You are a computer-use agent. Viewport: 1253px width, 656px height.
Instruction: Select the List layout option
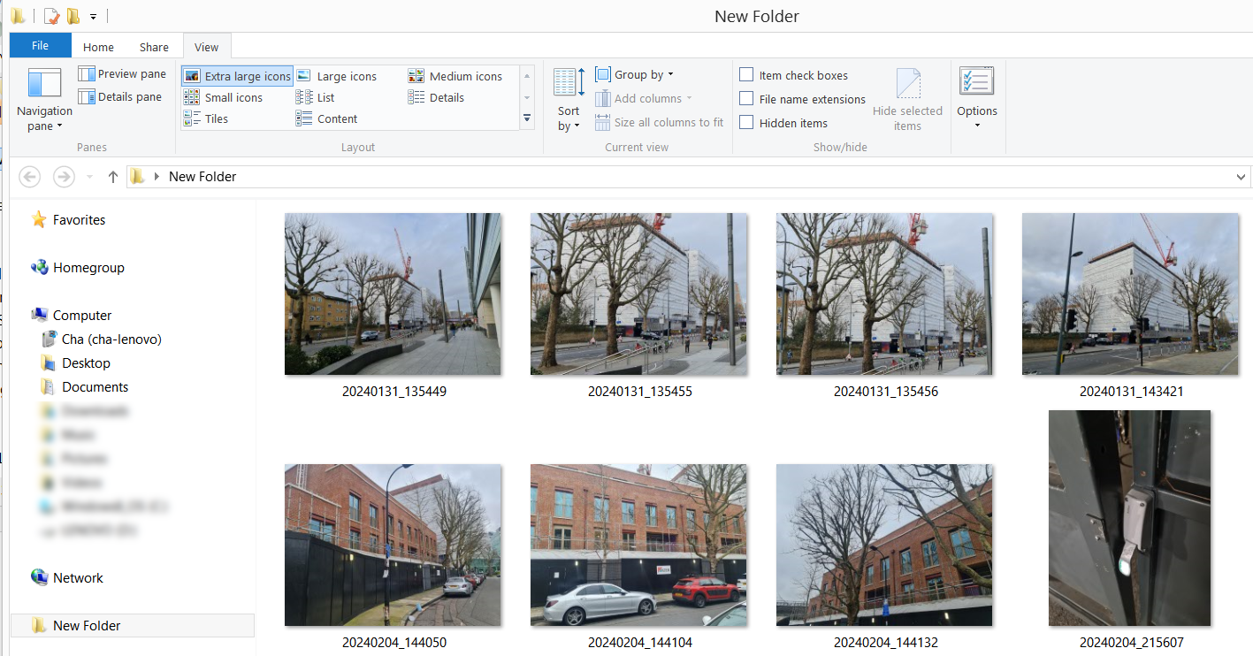pyautogui.click(x=316, y=97)
